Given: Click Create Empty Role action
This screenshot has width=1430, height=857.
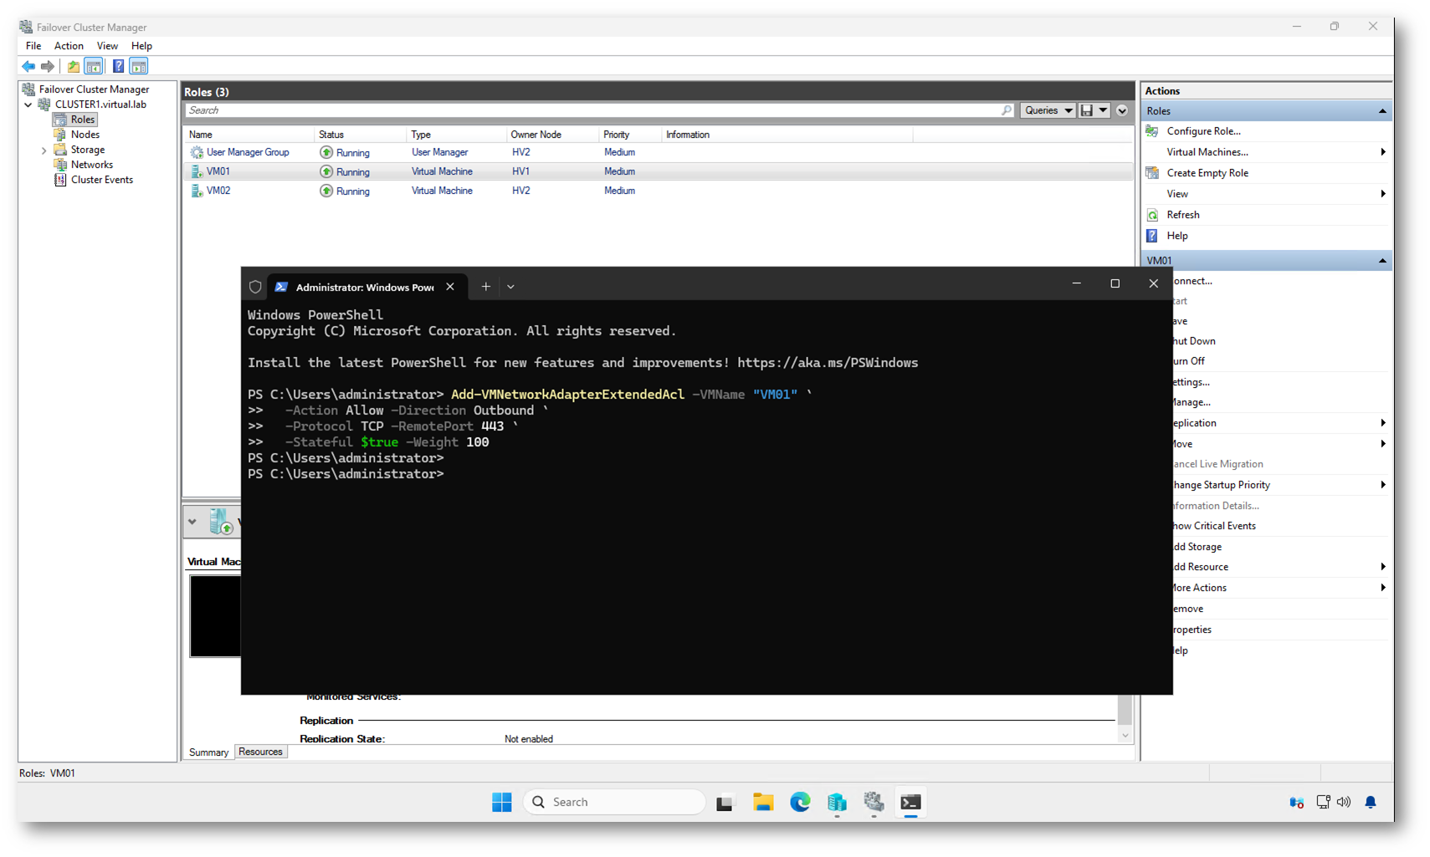Looking at the screenshot, I should tap(1207, 173).
